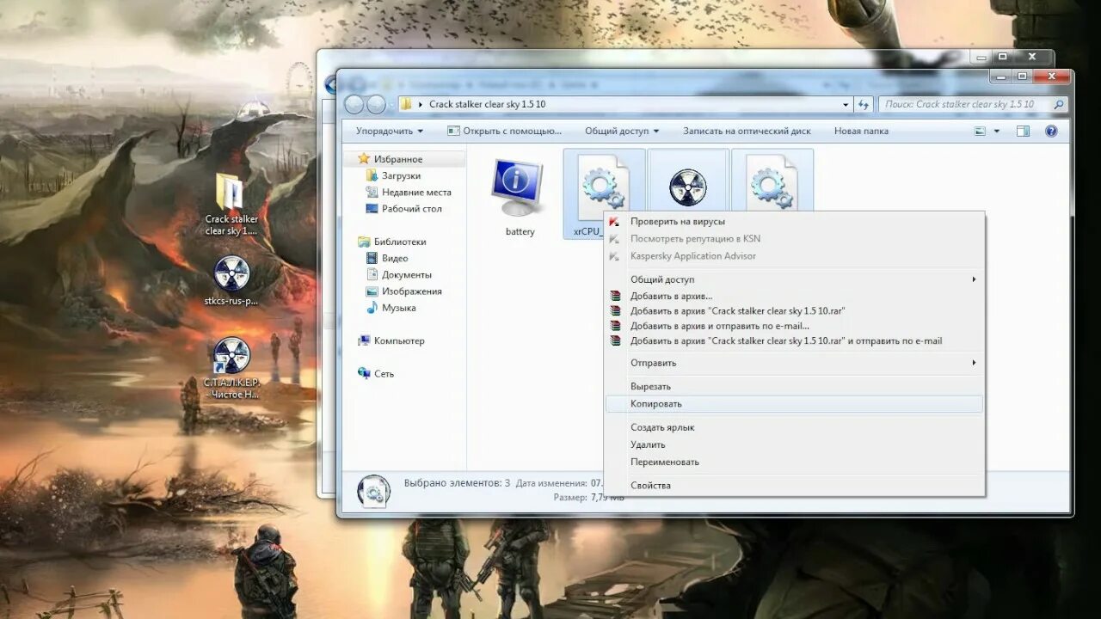
Task: Open Explorer help button
Action: 1050,132
